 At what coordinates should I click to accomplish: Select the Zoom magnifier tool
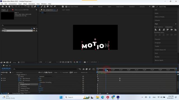pos(12,7)
